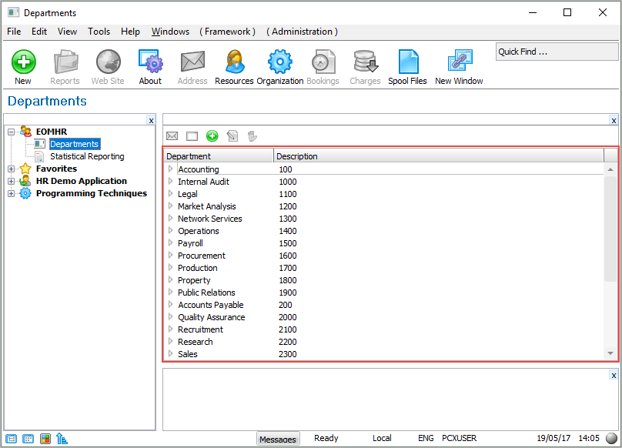Select the Procurement department row
Image resolution: width=622 pixels, height=448 pixels.
[384, 256]
